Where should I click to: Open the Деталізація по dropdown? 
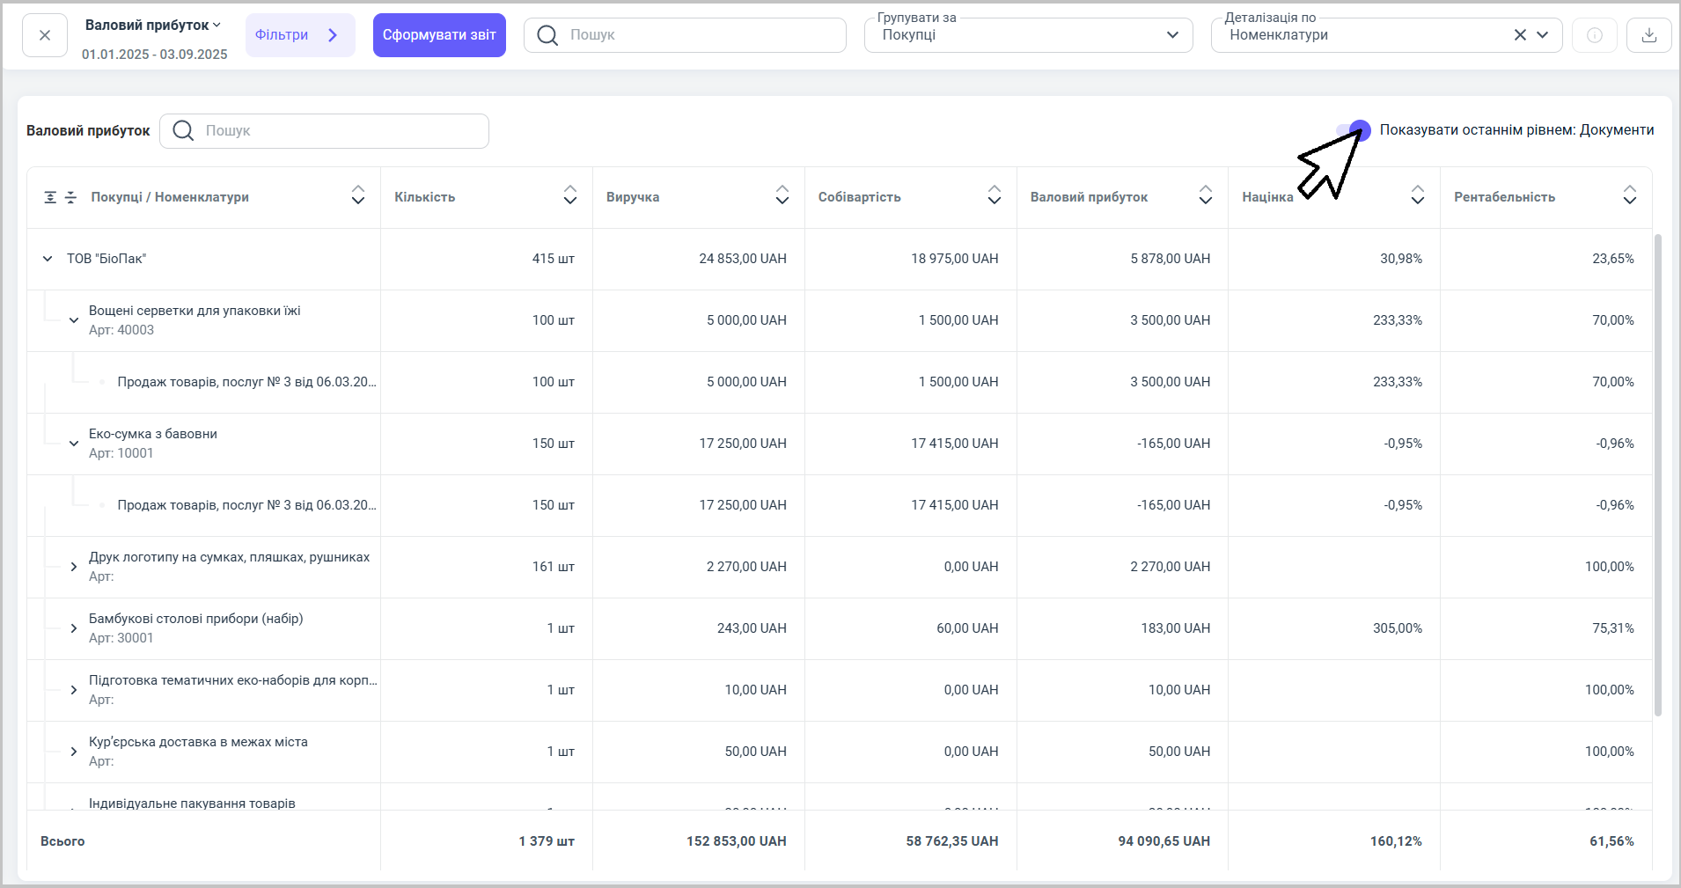[x=1542, y=35]
